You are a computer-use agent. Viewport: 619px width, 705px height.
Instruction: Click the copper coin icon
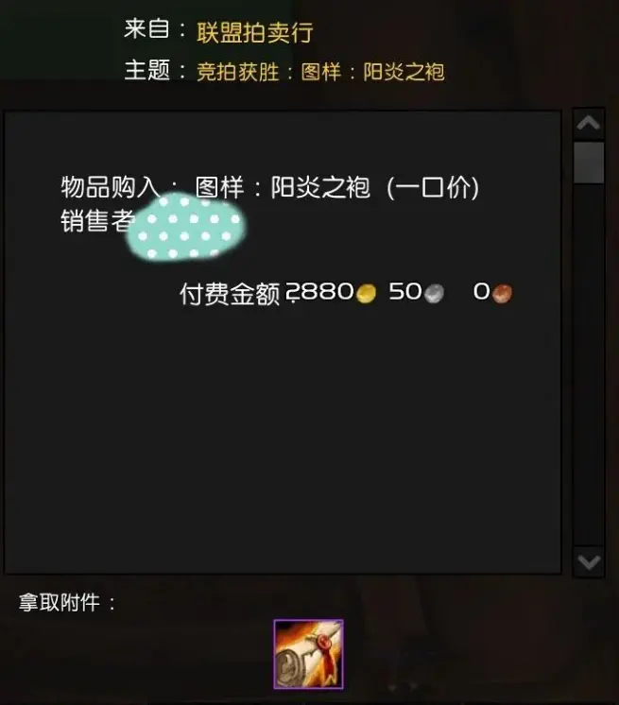tap(502, 294)
